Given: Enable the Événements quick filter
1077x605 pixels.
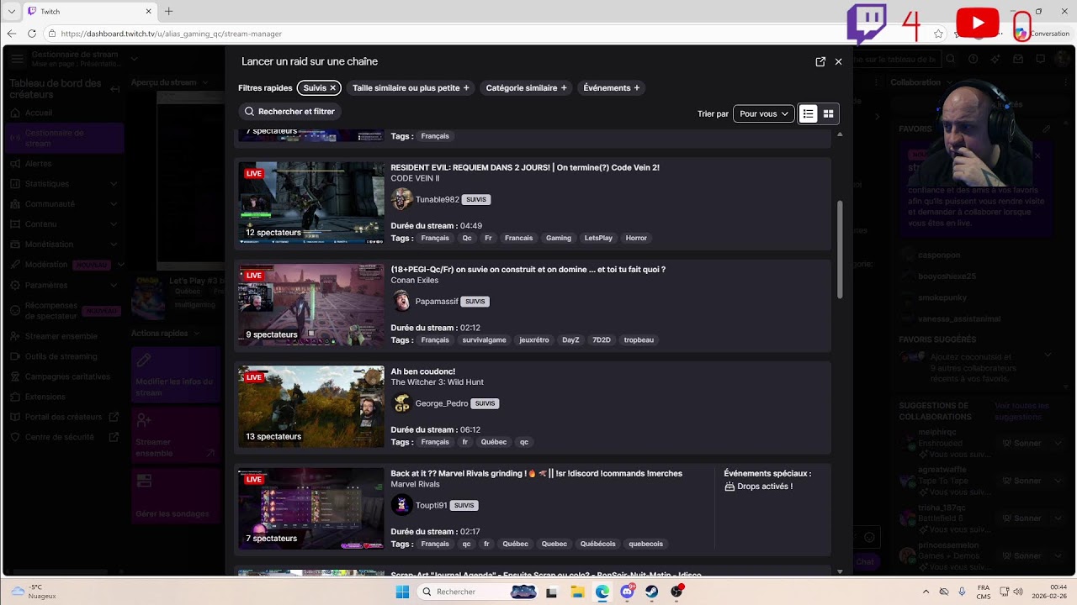Looking at the screenshot, I should coord(611,88).
